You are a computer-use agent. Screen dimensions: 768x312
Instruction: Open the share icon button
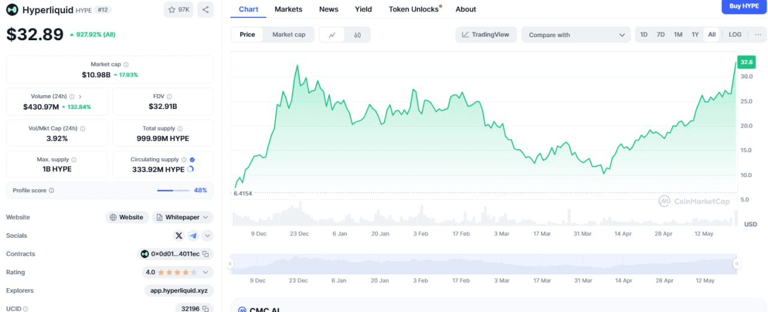(205, 10)
